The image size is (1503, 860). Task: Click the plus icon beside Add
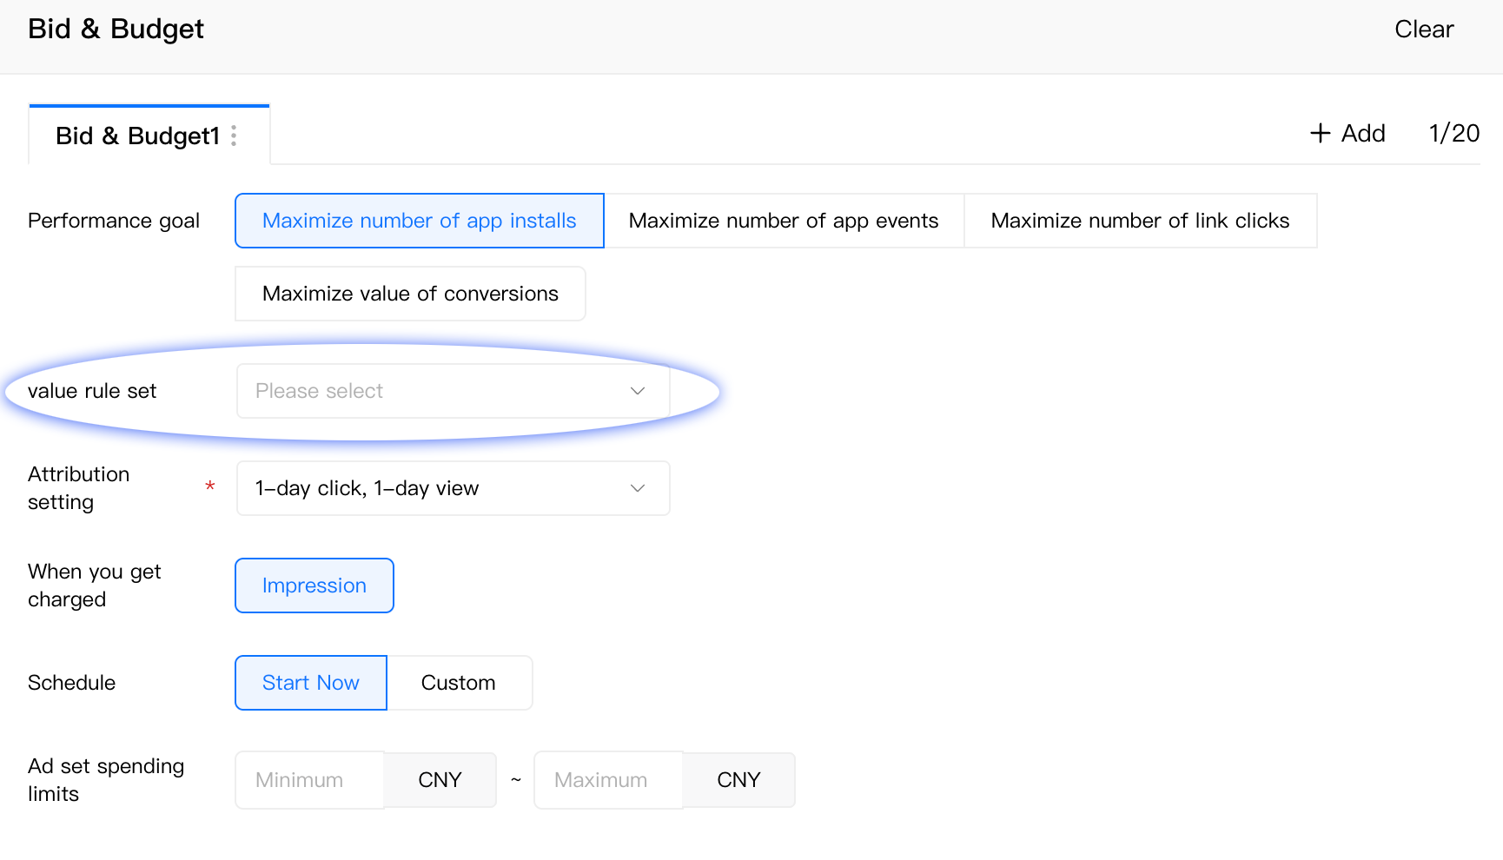click(x=1320, y=133)
